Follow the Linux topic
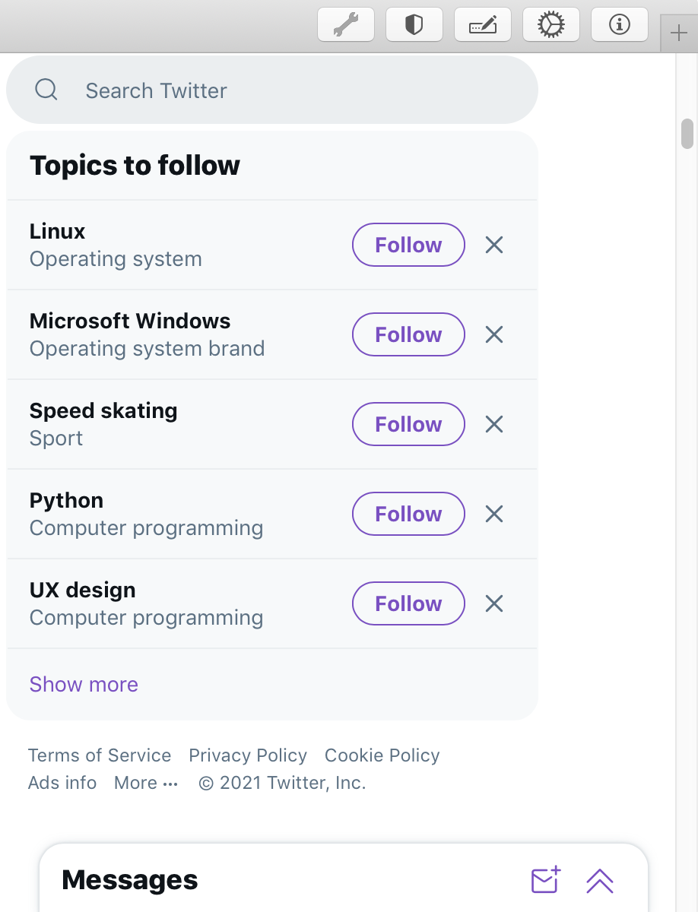698x912 pixels. (x=408, y=245)
